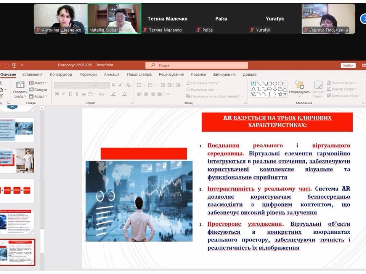Click the Увійти sign-in button
The height and width of the screenshot is (274, 366).
pos(348,65)
